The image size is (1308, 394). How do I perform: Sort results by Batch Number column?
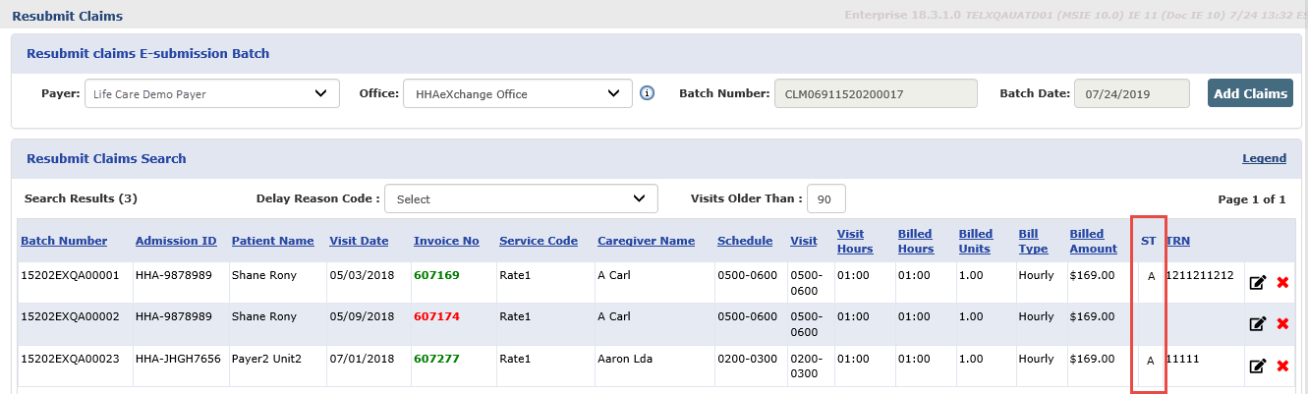[64, 241]
